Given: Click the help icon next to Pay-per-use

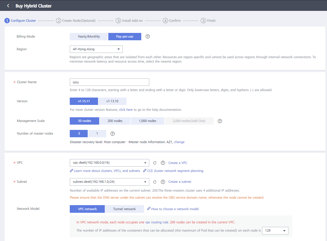Looking at the screenshot, I should 148,36.
